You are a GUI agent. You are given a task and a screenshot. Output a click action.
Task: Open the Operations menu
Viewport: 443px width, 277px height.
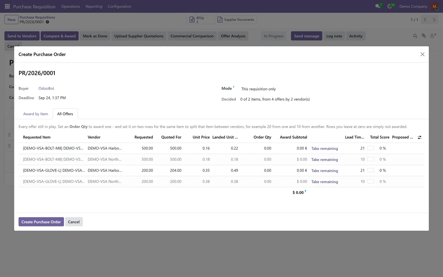pyautogui.click(x=71, y=6)
